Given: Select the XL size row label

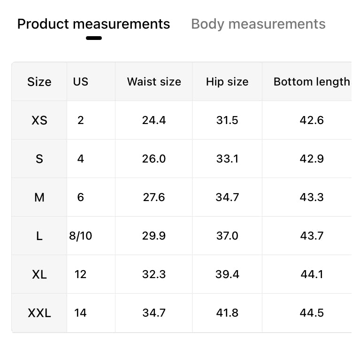Looking at the screenshot, I should pyautogui.click(x=39, y=274).
